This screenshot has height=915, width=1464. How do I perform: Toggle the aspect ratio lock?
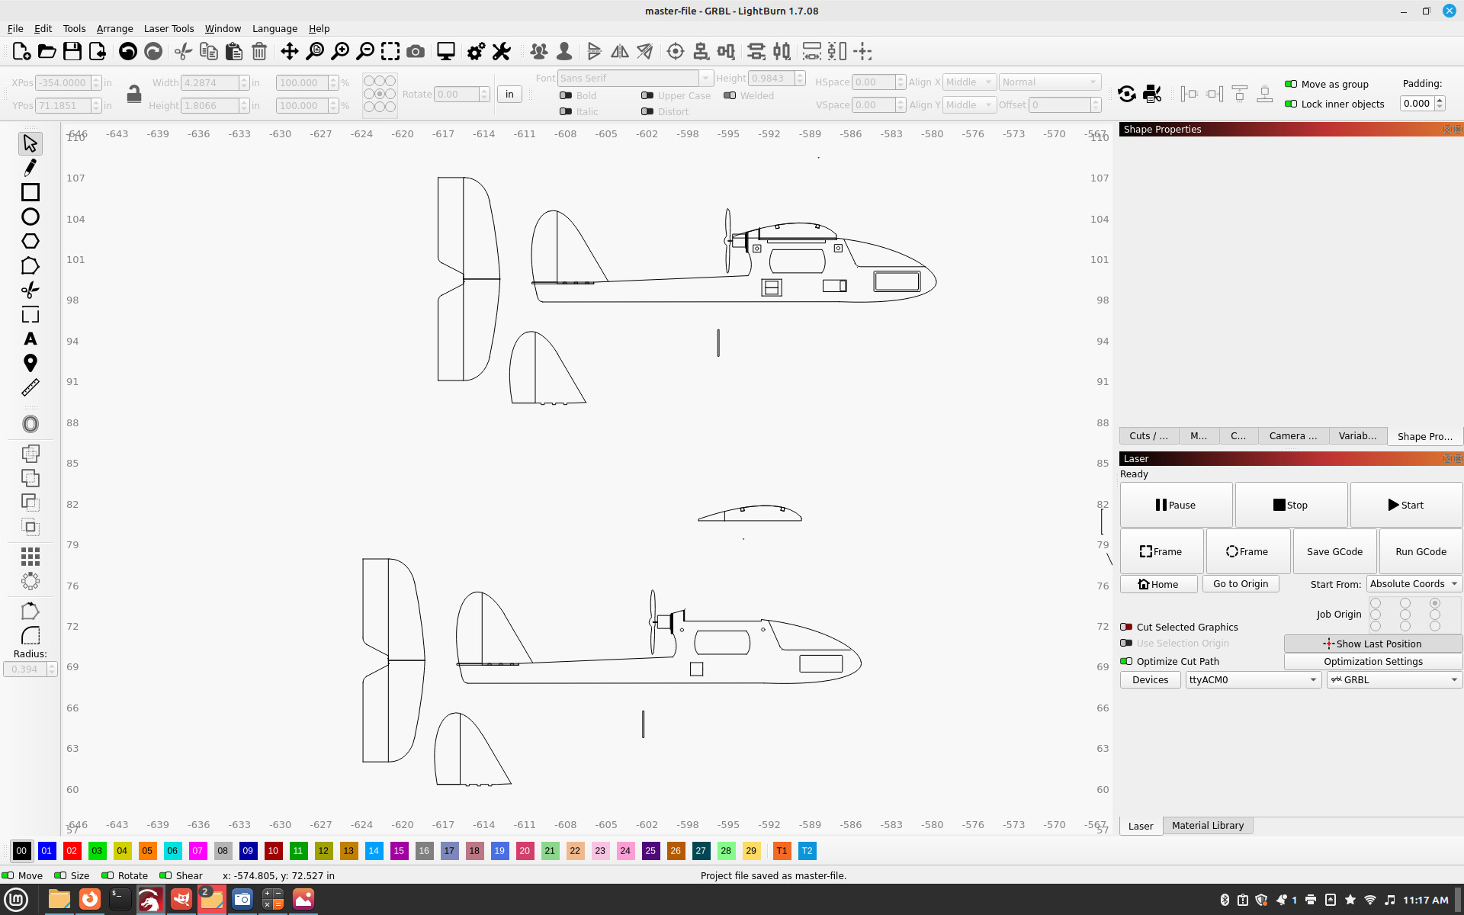click(134, 93)
